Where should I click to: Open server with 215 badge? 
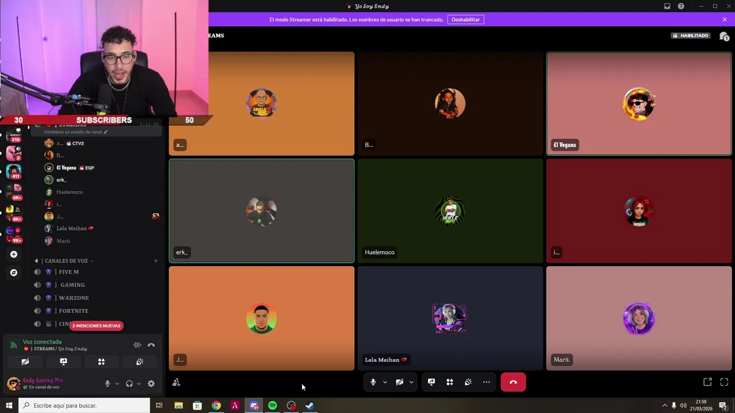coord(14,135)
